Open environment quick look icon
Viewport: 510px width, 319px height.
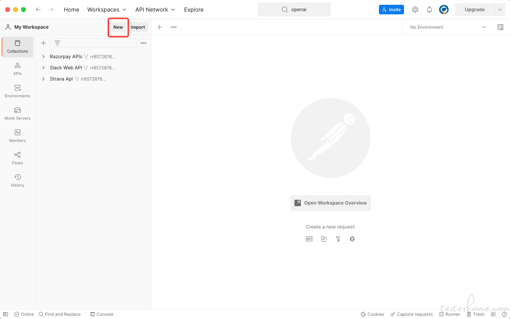coord(500,27)
